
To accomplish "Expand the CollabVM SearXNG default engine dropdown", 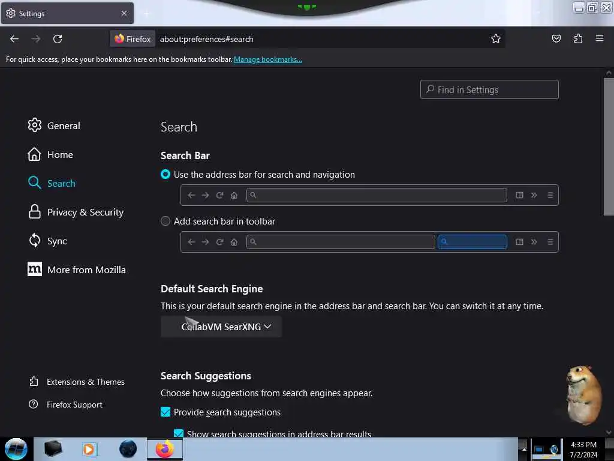I will click(221, 327).
